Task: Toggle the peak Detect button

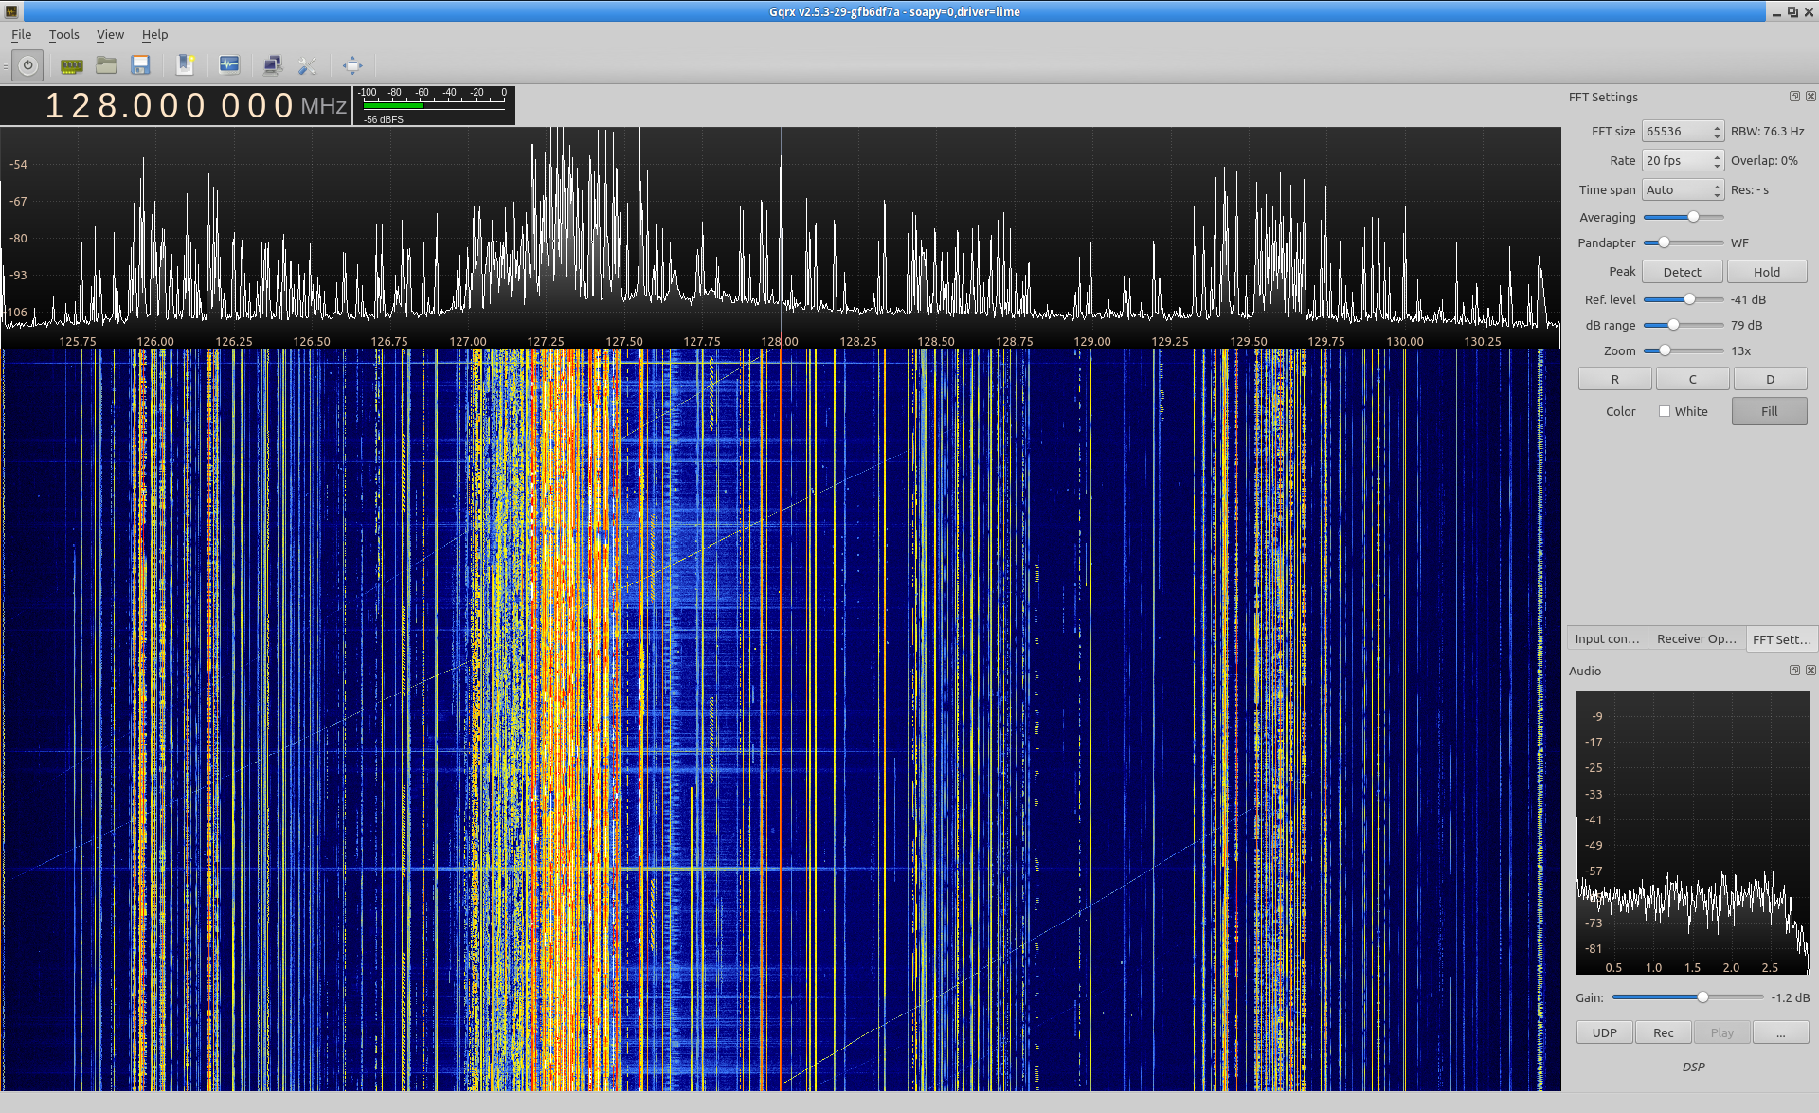Action: click(x=1682, y=272)
